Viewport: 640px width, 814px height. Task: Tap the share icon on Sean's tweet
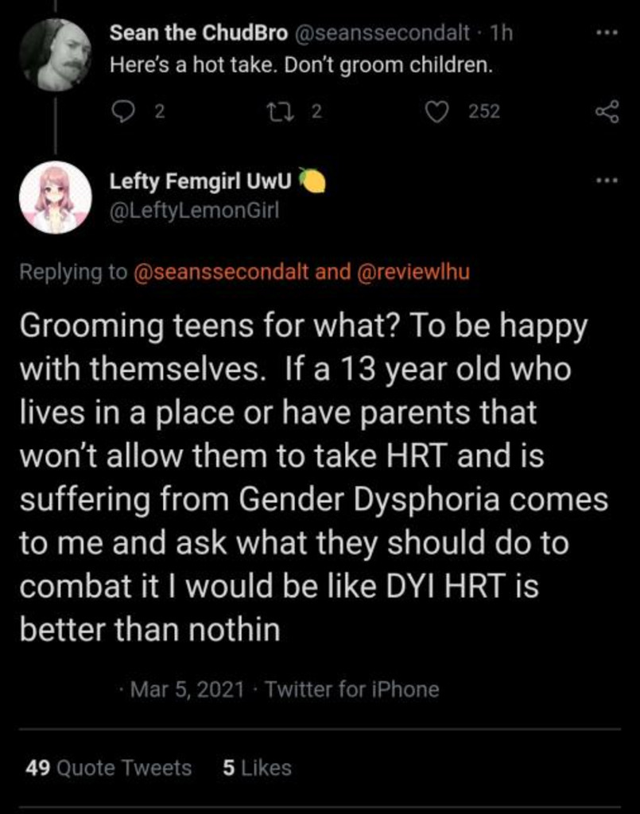607,111
